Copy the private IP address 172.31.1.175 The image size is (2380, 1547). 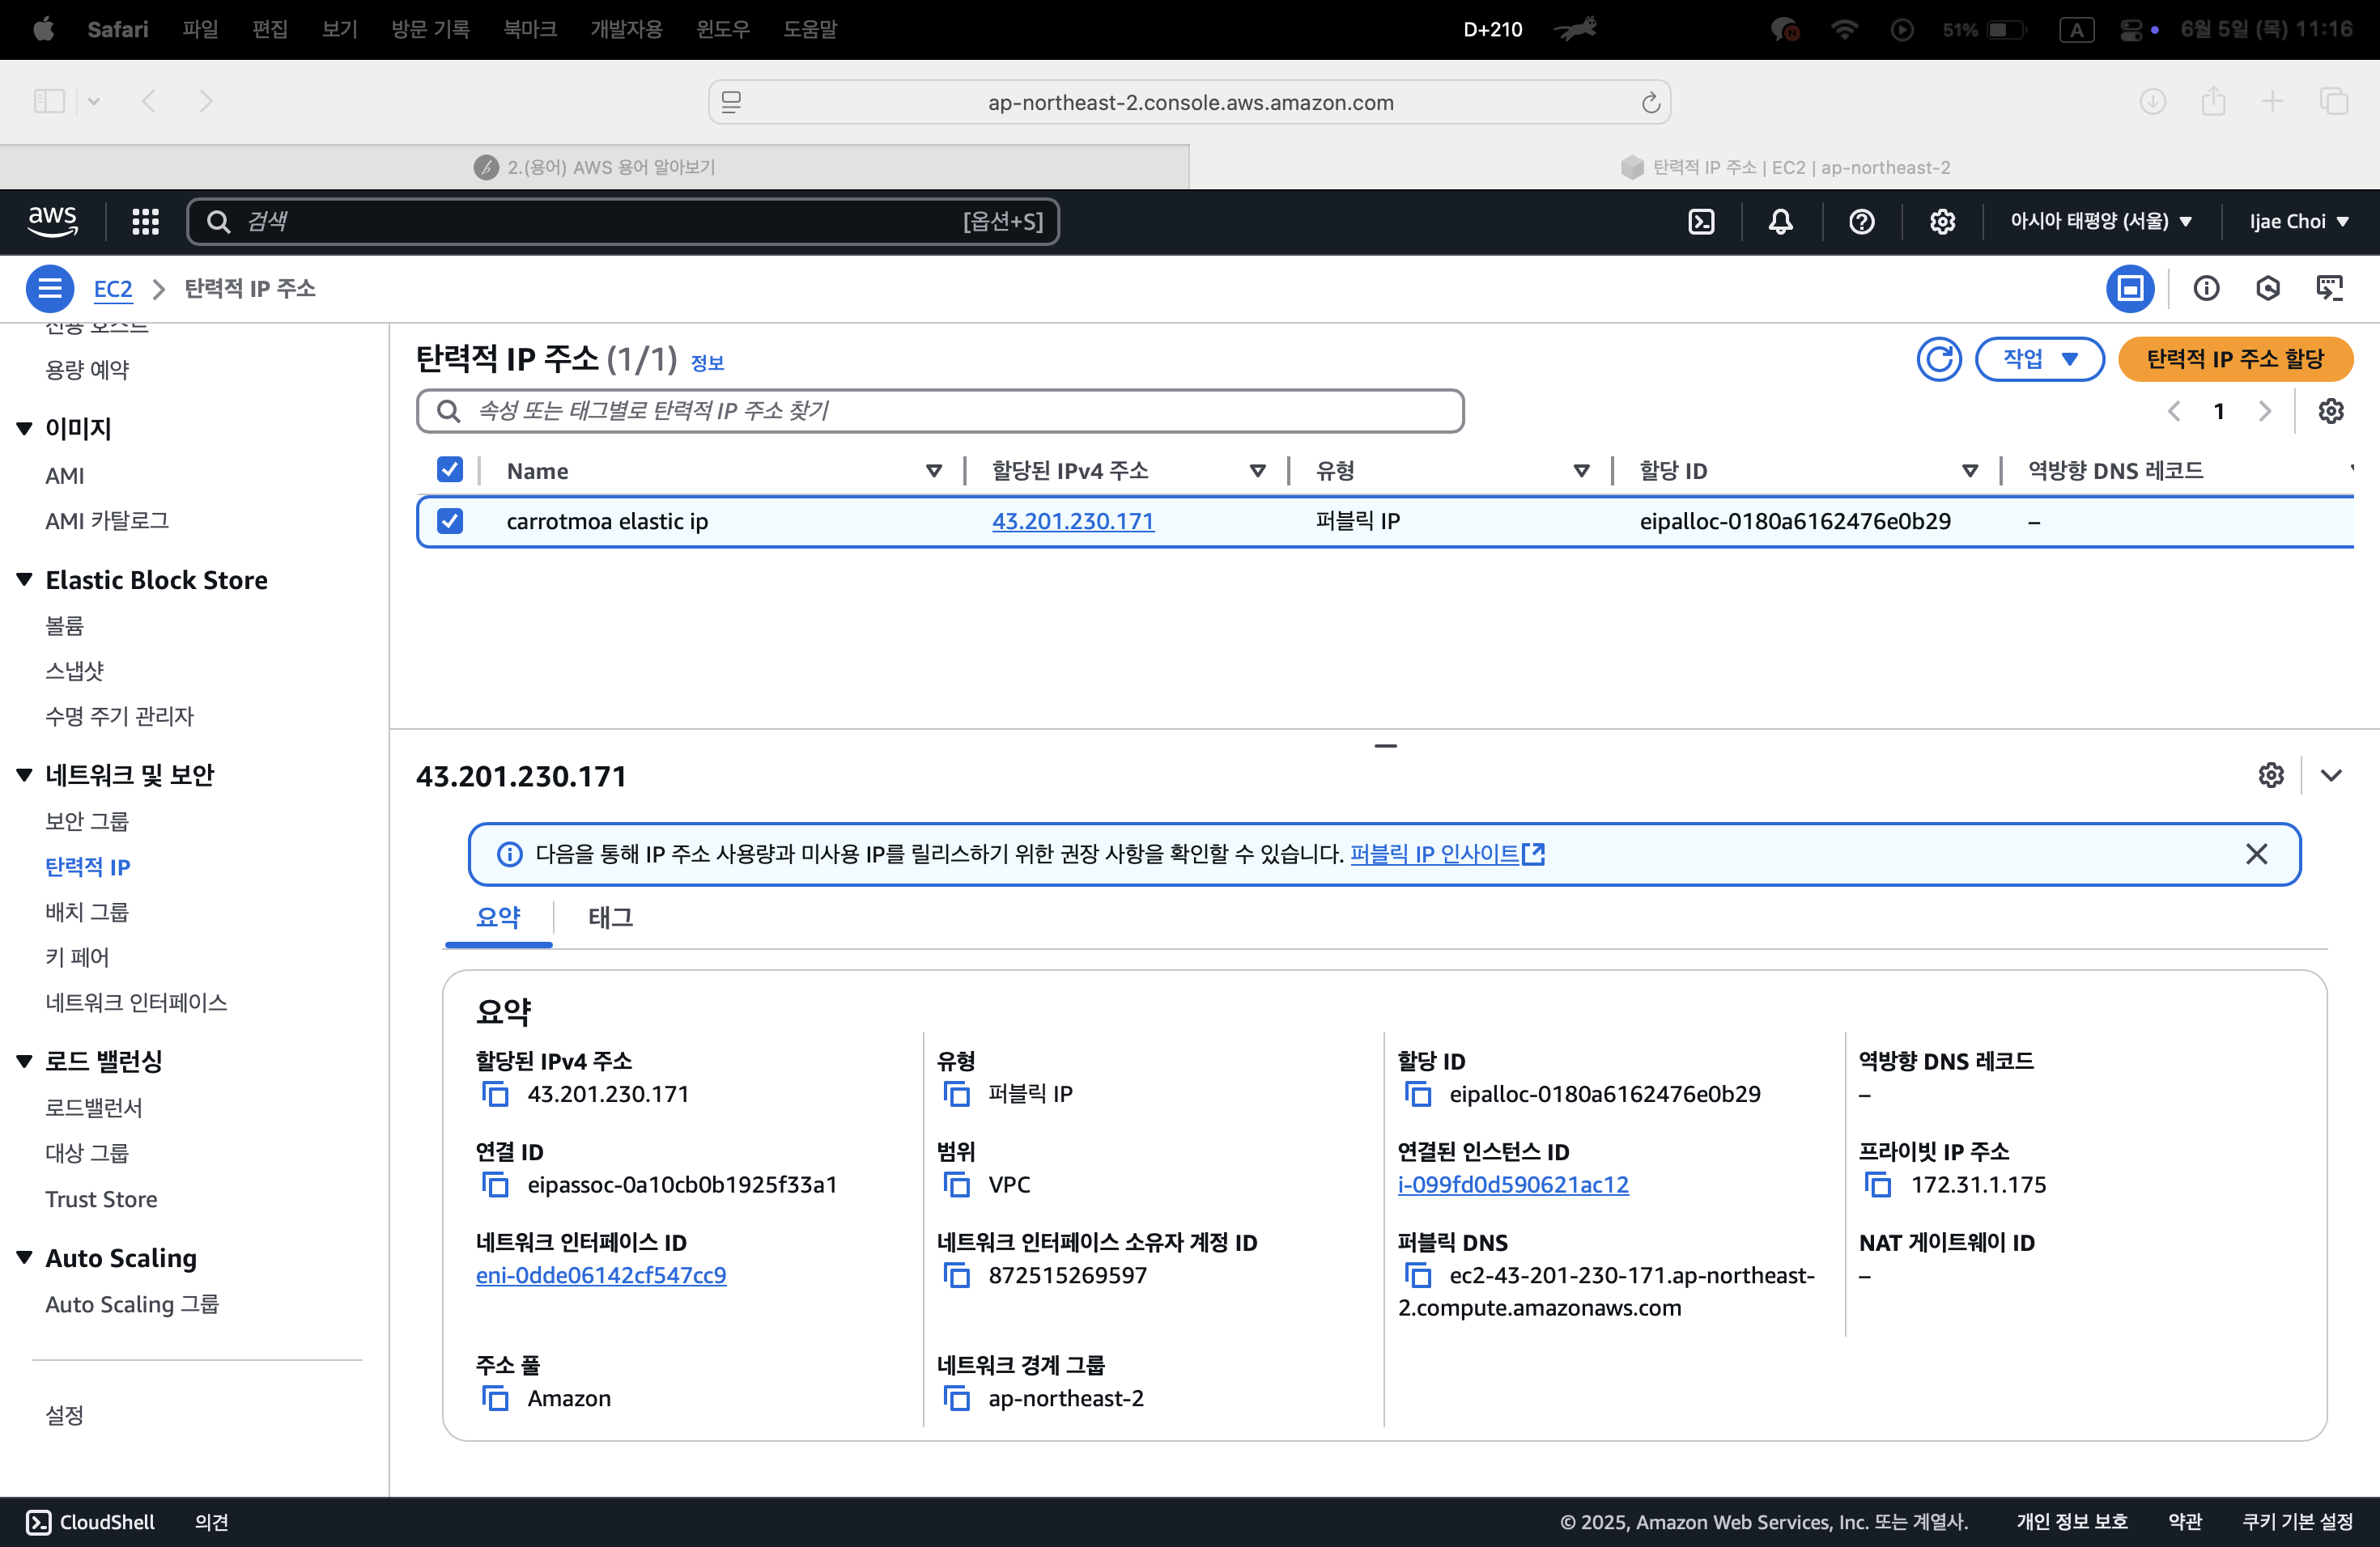click(x=1879, y=1185)
